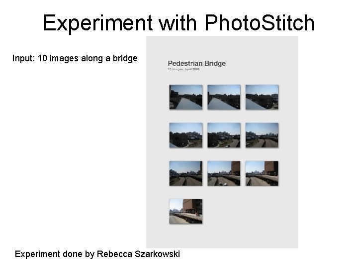
Task: Click the '10 images, April 2006' subtitle
Action: 184,69
